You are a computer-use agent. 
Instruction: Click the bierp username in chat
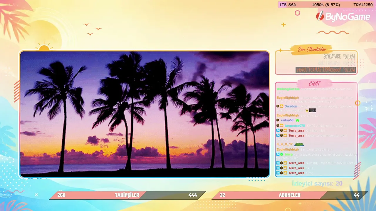coord(289,154)
